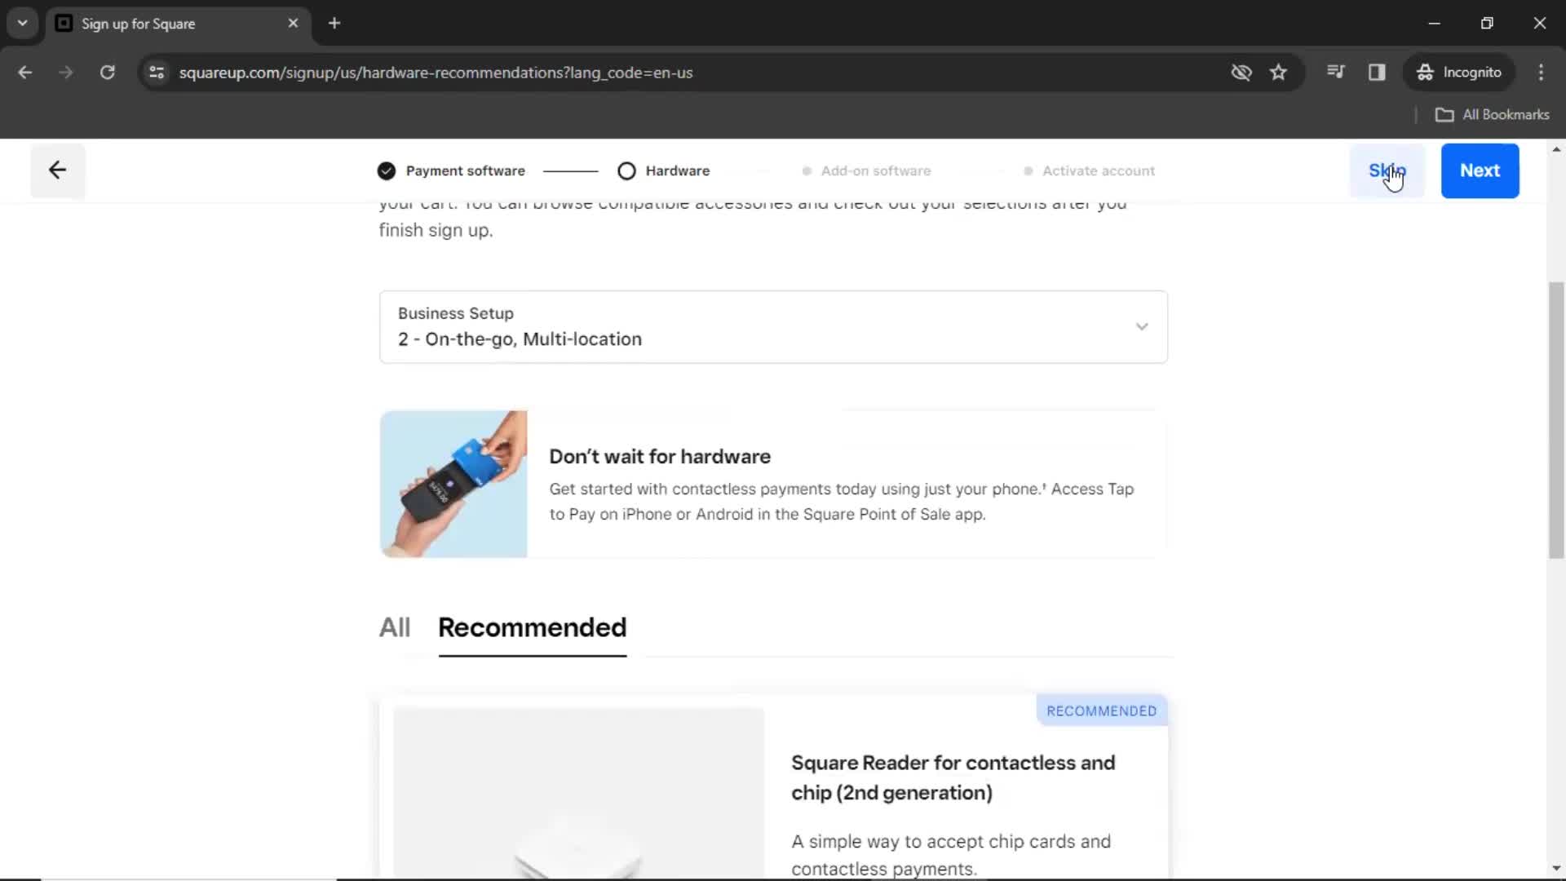
Task: Select the All tab
Action: (395, 627)
